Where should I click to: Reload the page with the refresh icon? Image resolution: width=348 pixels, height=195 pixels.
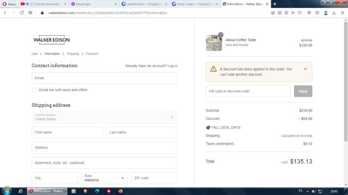[22, 13]
